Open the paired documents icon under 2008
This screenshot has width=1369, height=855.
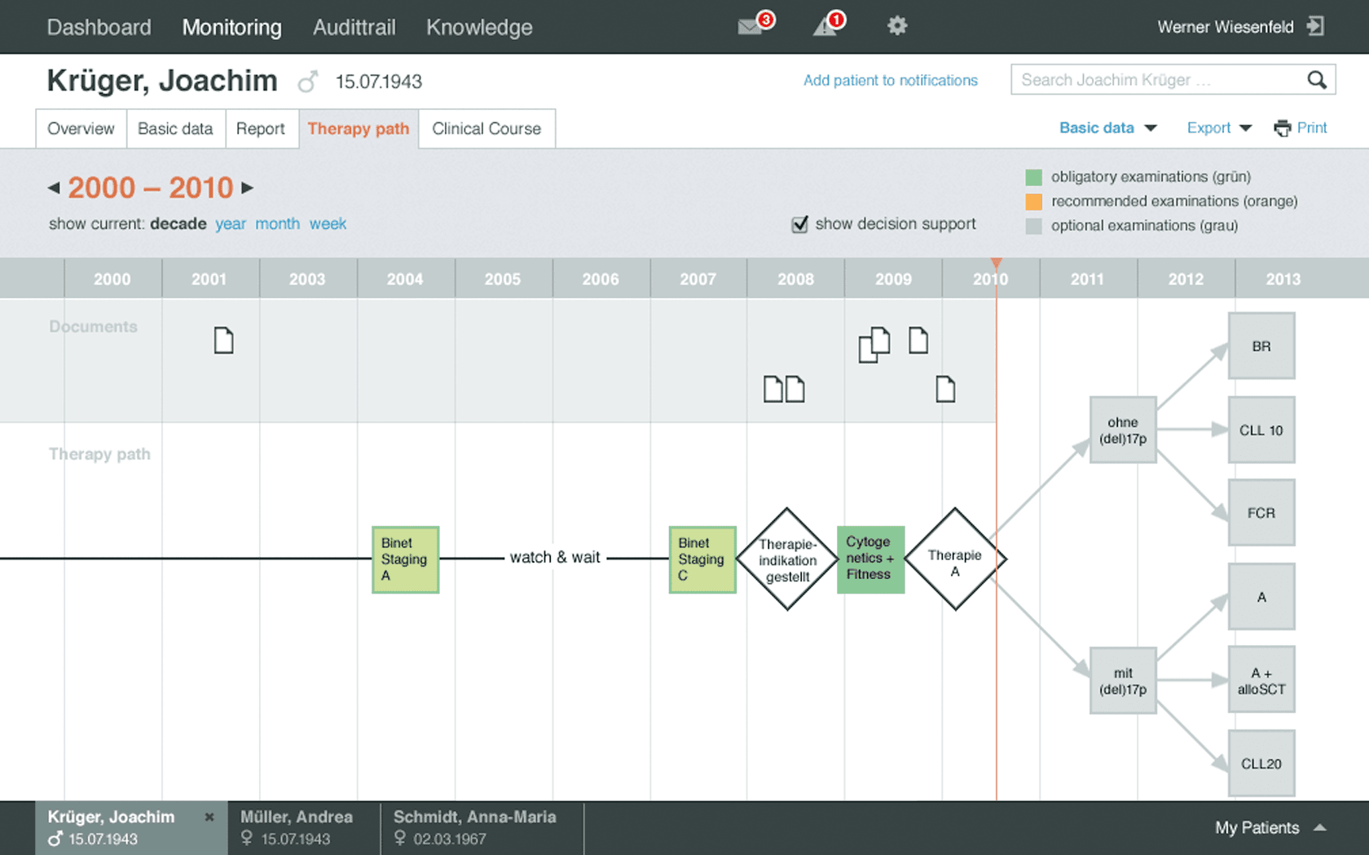[x=785, y=389]
